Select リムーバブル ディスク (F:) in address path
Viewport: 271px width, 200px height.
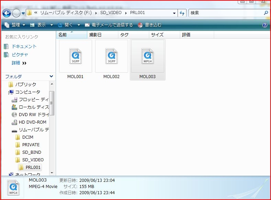point(66,13)
